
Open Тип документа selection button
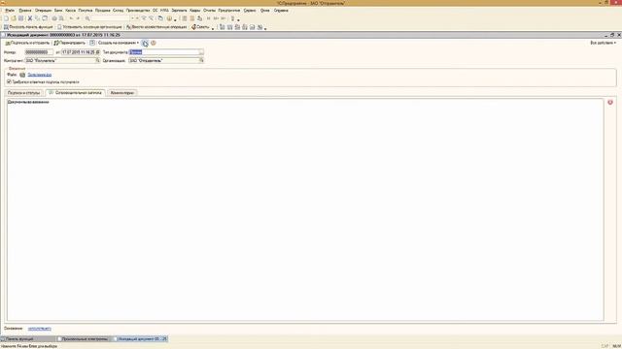click(201, 52)
